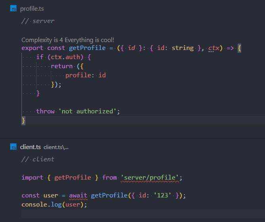265x222 pixels.
Task: Click 'console' in the log statement
Action: coord(34,205)
